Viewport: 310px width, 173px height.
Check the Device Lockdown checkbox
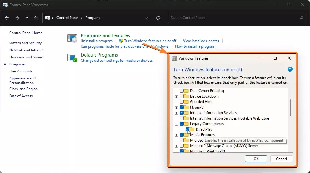pos(182,96)
